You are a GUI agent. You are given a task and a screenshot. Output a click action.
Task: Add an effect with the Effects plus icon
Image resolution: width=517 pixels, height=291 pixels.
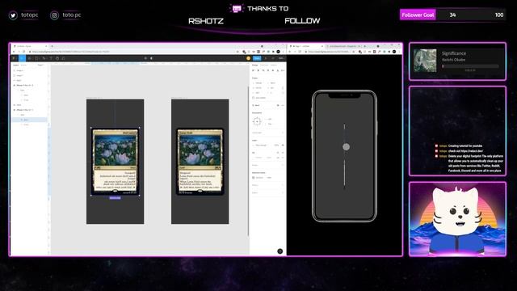click(283, 185)
